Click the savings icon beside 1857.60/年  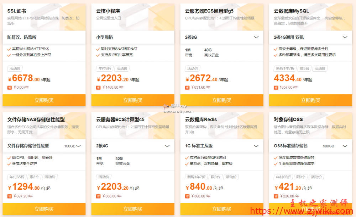[276, 88]
